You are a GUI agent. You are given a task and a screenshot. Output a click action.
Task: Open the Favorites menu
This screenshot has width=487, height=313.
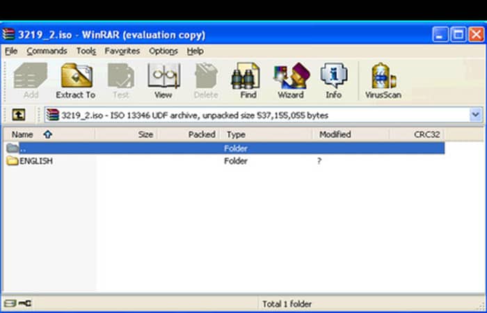[x=122, y=51]
